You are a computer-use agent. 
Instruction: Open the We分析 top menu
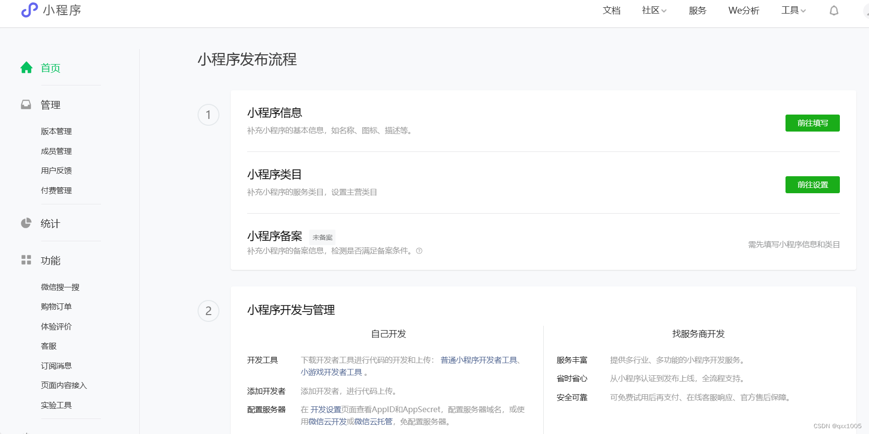click(743, 10)
